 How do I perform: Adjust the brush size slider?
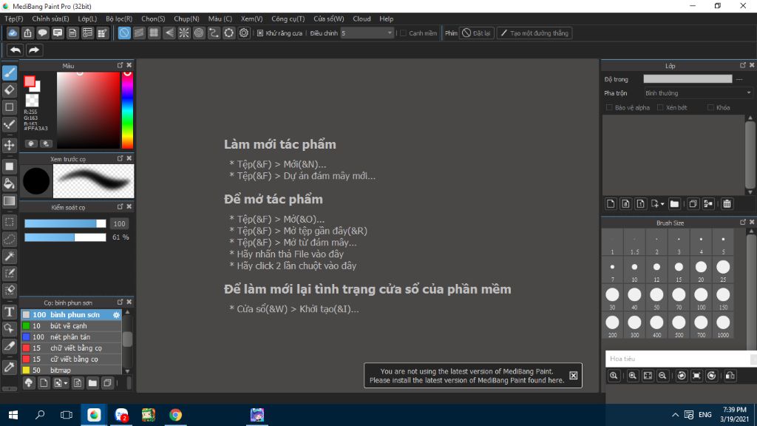[x=65, y=223]
